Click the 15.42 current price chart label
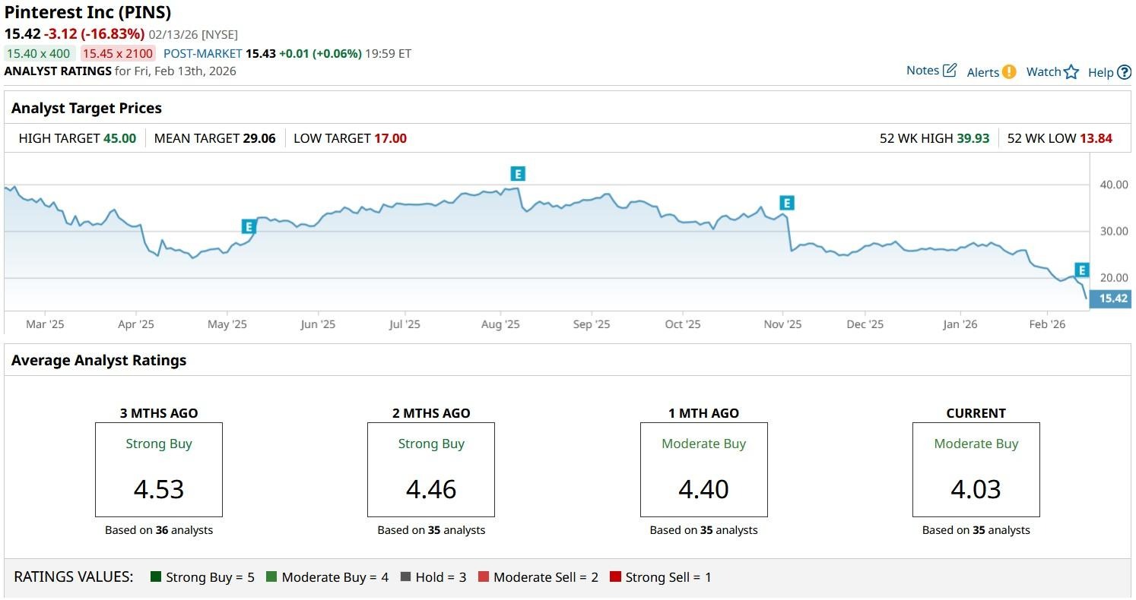Viewport: 1136px width, 600px height. (1112, 298)
